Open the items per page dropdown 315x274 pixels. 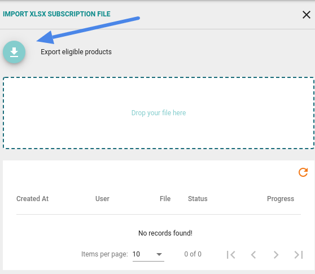pos(148,254)
